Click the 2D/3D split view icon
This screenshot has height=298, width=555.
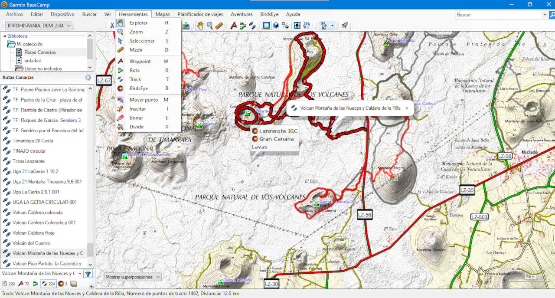285,26
